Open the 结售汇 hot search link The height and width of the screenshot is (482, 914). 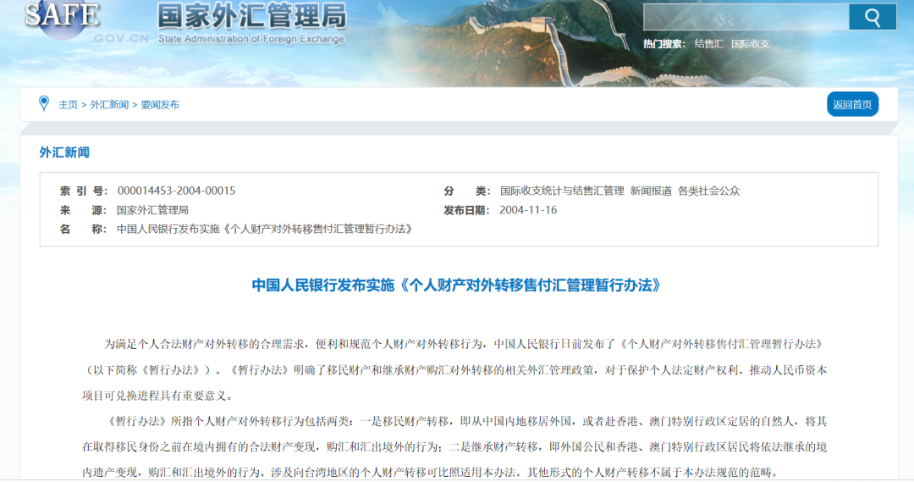709,44
